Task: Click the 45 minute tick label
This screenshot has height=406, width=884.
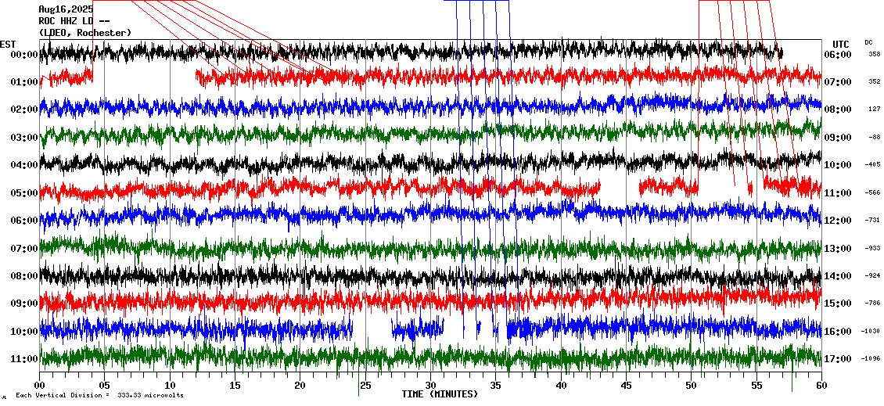Action: click(626, 386)
